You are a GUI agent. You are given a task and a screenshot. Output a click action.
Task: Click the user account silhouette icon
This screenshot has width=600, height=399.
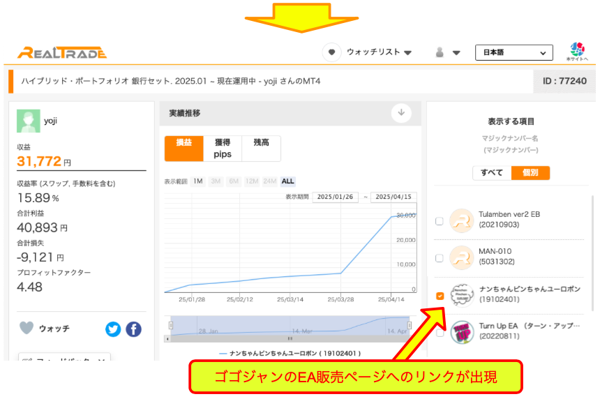[440, 52]
